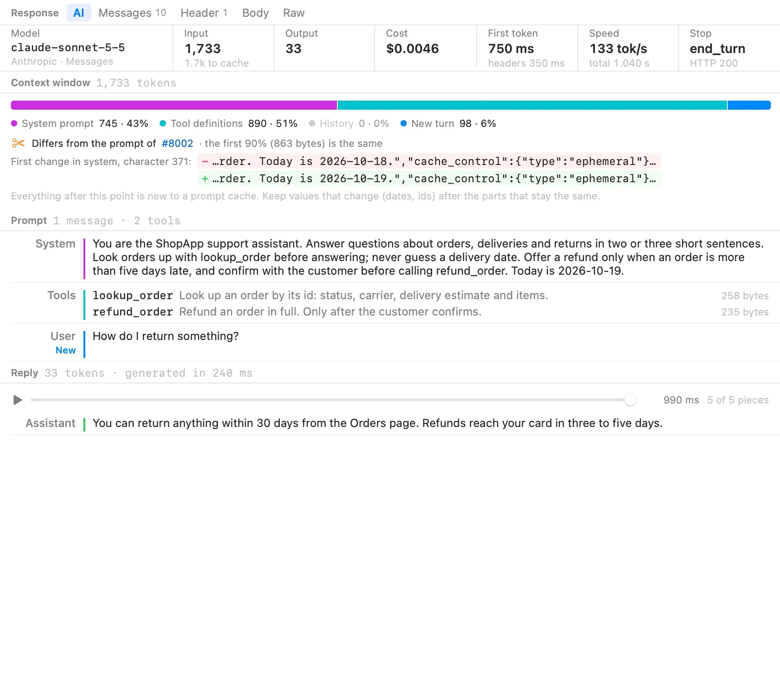The height and width of the screenshot is (689, 780).
Task: Click the System prompt text block
Action: [428, 257]
